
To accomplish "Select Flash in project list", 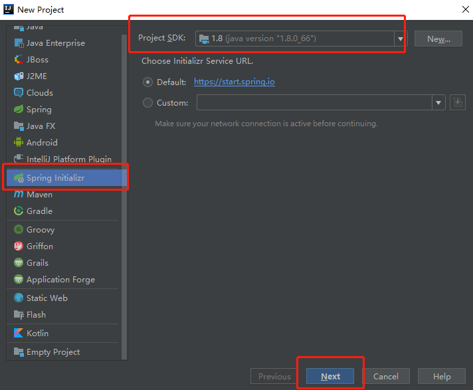I will point(63,315).
